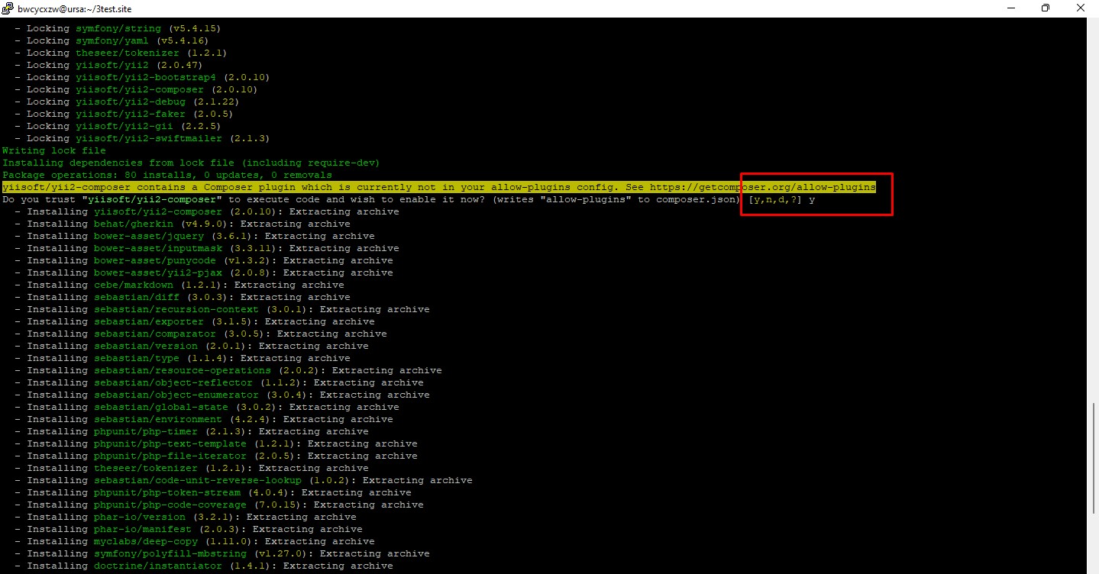The image size is (1099, 574).
Task: Click 'Installing sebastian/code-unit-reverse-lookup' line
Action: (x=243, y=480)
